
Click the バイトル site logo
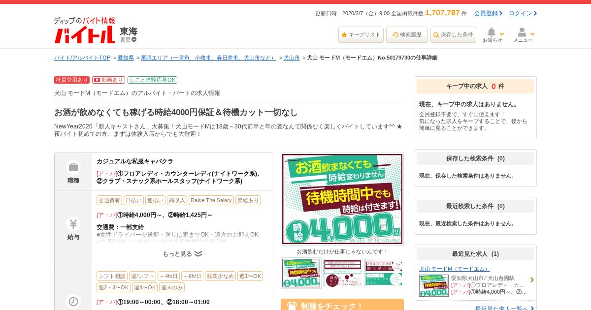click(84, 31)
